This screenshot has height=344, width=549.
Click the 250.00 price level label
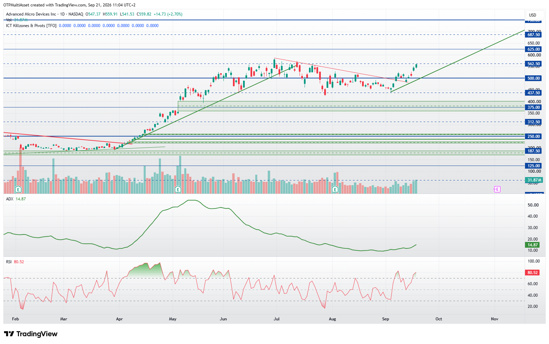click(x=534, y=137)
